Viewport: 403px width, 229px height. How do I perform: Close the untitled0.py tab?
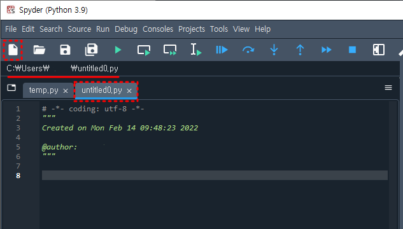(129, 90)
